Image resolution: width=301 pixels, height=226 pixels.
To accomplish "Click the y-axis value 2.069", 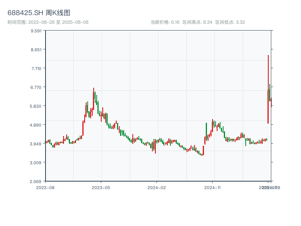I will 35,182.
